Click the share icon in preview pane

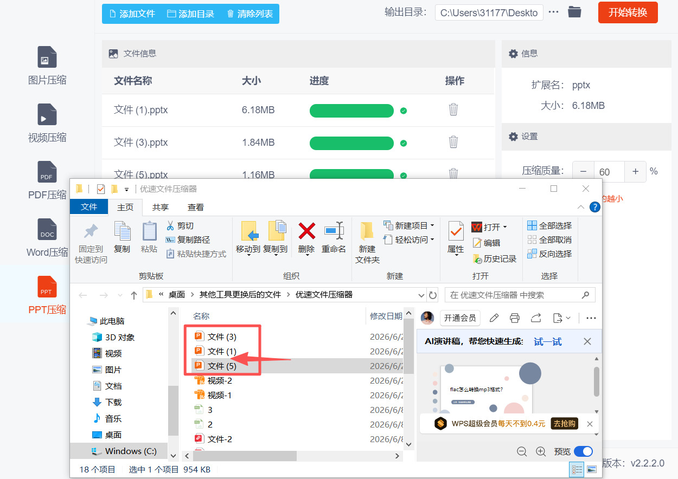click(536, 318)
